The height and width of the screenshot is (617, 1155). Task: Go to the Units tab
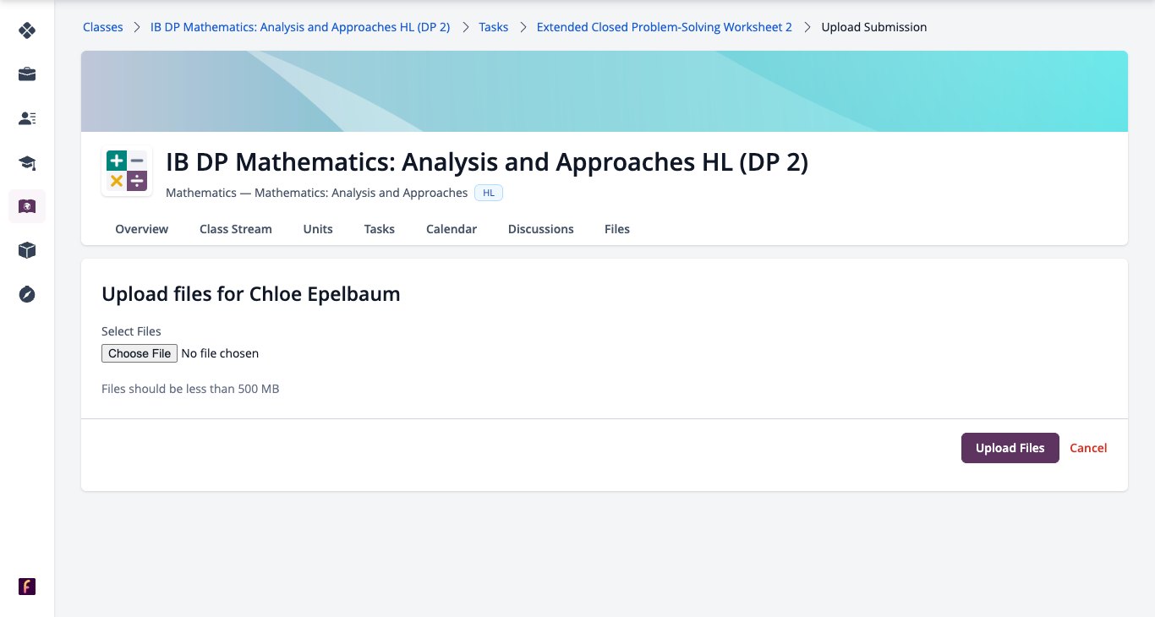coord(318,229)
